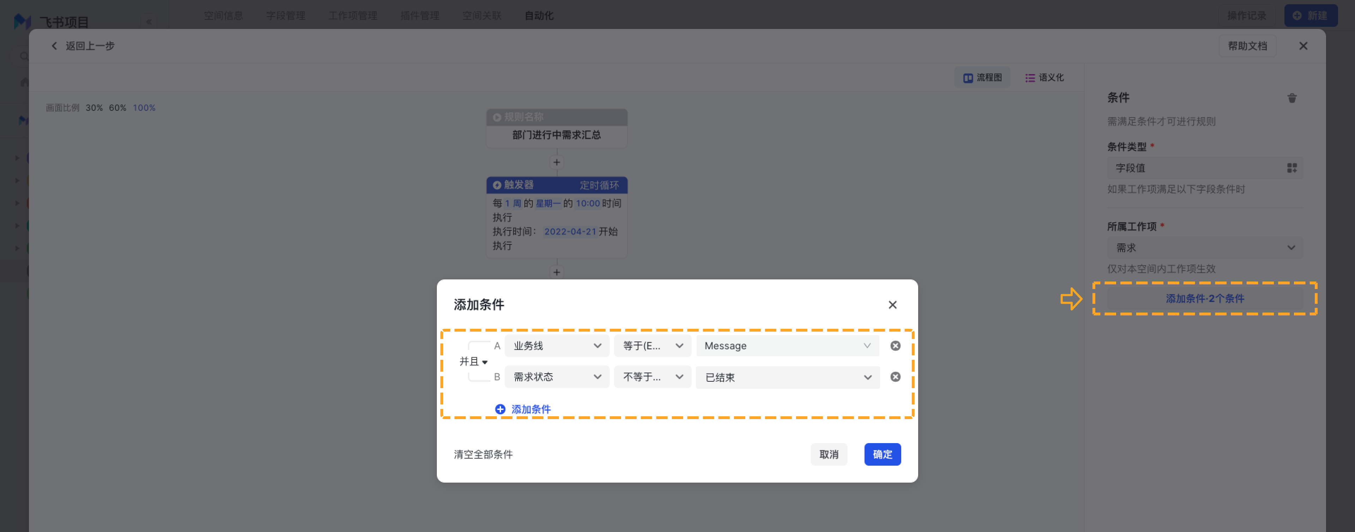
Task: Click the grid icon in the 字段值 field
Action: click(x=1292, y=168)
